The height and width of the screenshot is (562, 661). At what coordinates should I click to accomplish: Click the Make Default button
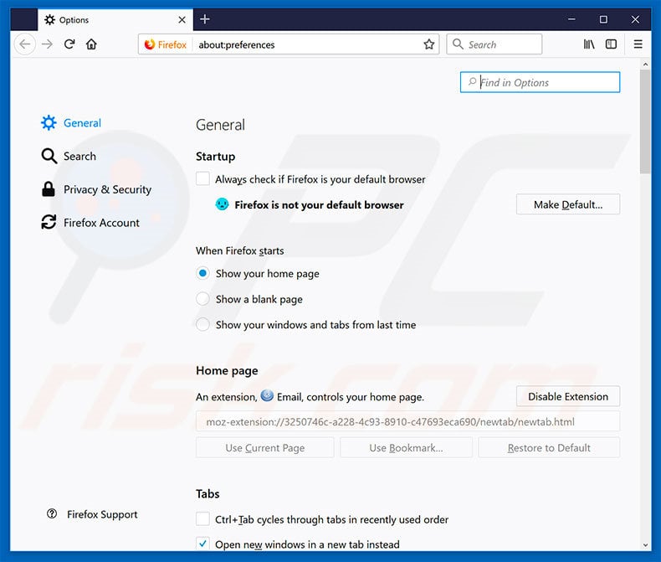coord(568,204)
